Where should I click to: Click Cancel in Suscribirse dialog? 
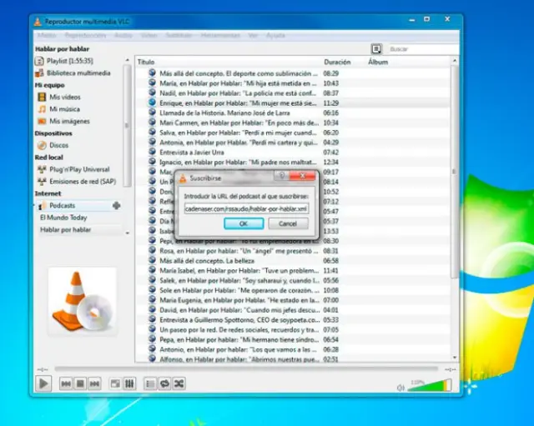pyautogui.click(x=288, y=223)
